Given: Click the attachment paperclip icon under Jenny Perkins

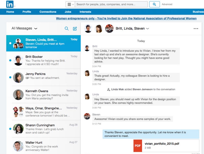Looking at the screenshot, I should (x=27, y=78).
